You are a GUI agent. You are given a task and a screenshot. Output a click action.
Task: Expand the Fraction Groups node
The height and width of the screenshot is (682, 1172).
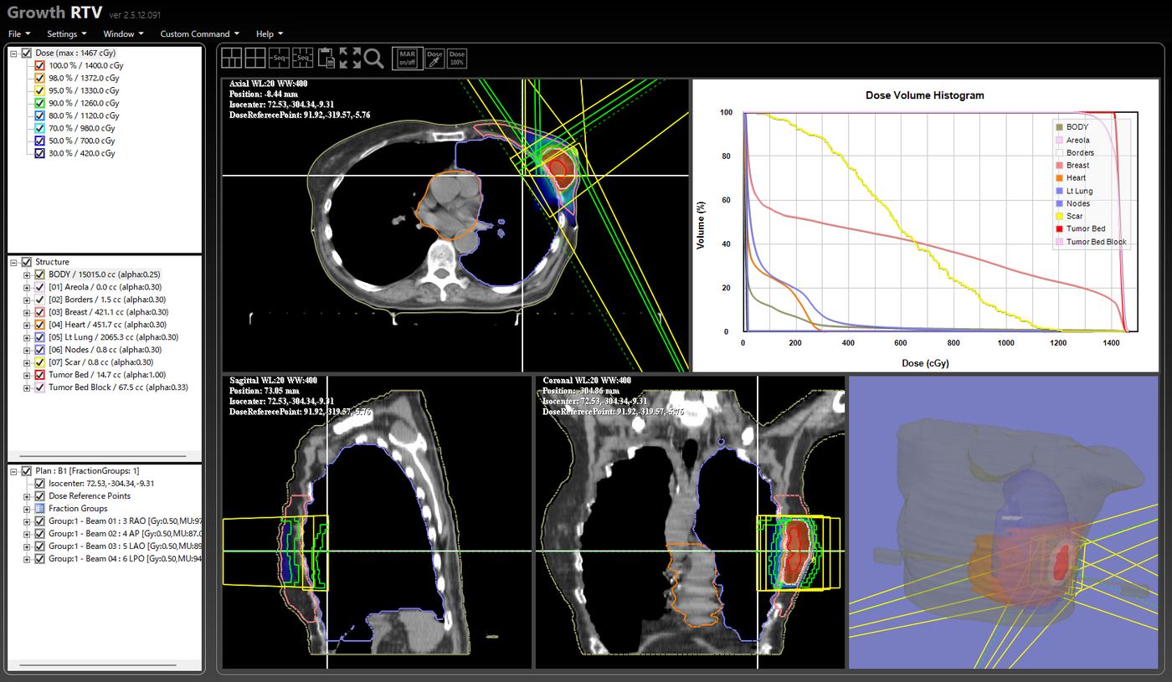point(27,508)
